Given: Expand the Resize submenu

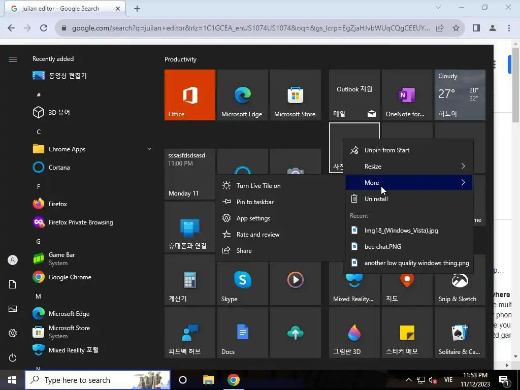Looking at the screenshot, I should coord(409,167).
